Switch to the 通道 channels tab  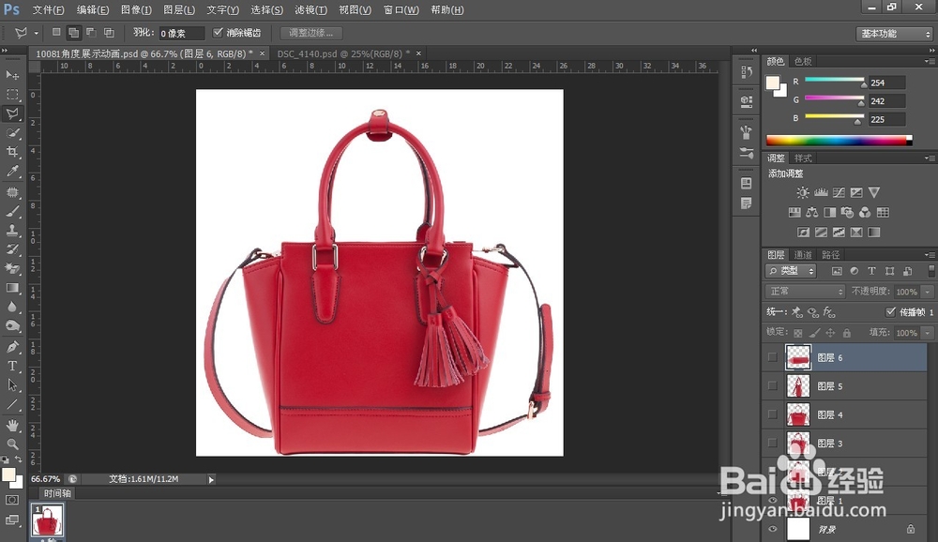point(803,255)
